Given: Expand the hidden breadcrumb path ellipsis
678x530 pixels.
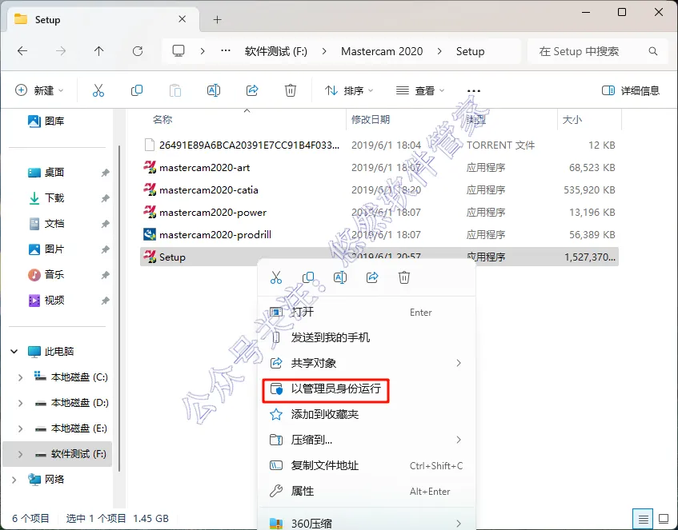Looking at the screenshot, I should 226,51.
